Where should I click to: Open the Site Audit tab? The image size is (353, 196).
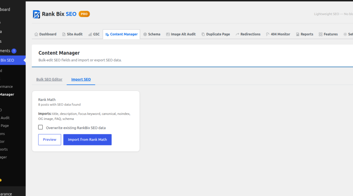tap(72, 34)
